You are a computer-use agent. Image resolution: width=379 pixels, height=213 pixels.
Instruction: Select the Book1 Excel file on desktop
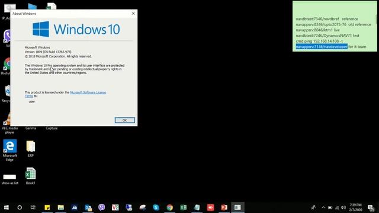pyautogui.click(x=31, y=176)
